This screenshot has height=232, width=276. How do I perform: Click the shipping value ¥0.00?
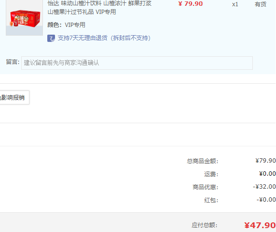point(267,173)
